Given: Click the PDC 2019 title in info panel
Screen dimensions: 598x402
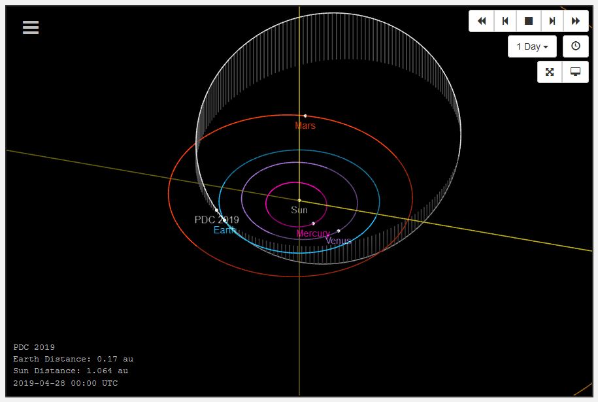Looking at the screenshot, I should (34, 347).
